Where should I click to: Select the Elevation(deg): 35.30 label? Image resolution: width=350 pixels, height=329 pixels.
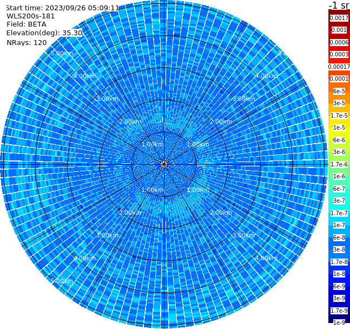pos(44,33)
